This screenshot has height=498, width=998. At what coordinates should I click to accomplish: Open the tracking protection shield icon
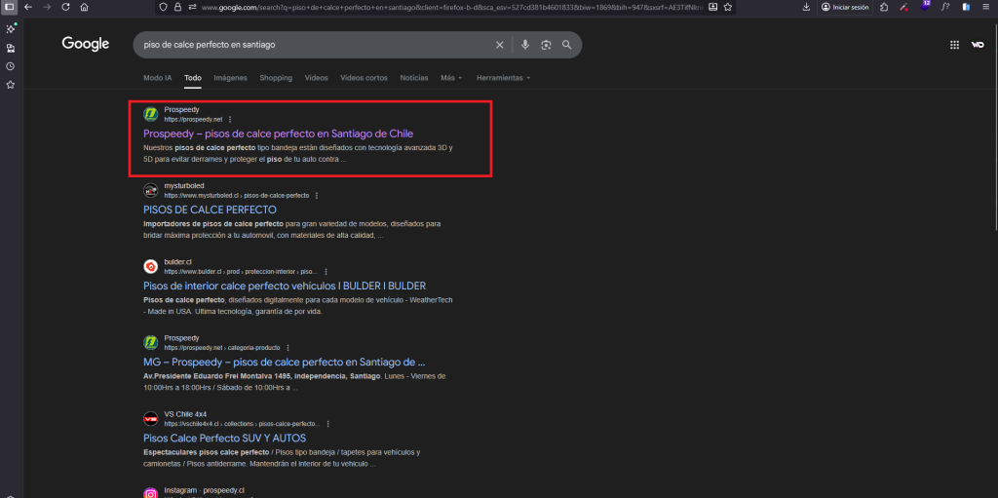point(164,7)
